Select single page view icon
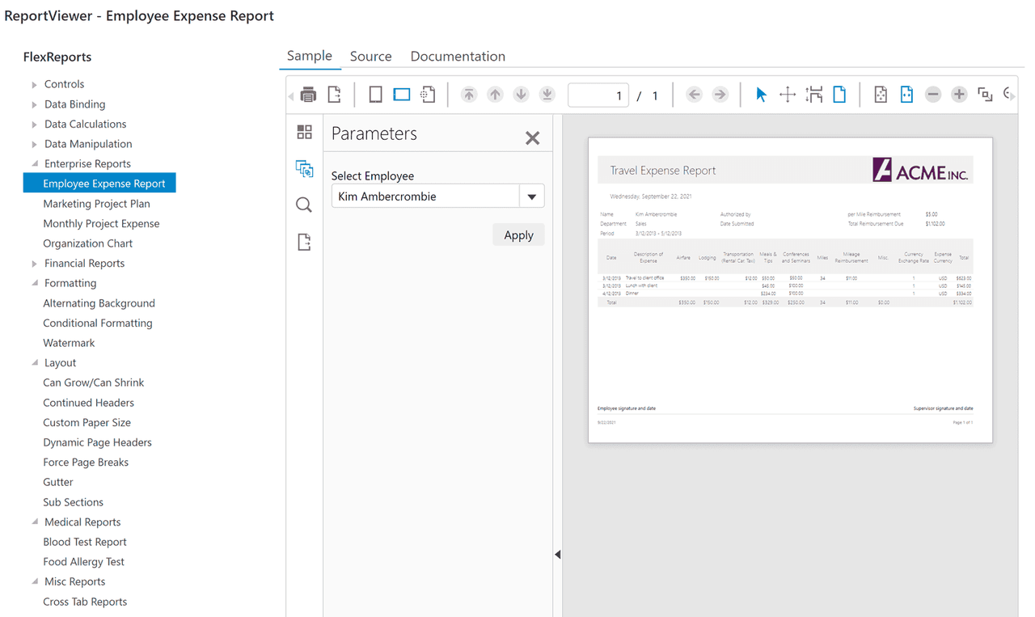Screen dimensions: 1035x617 [839, 95]
